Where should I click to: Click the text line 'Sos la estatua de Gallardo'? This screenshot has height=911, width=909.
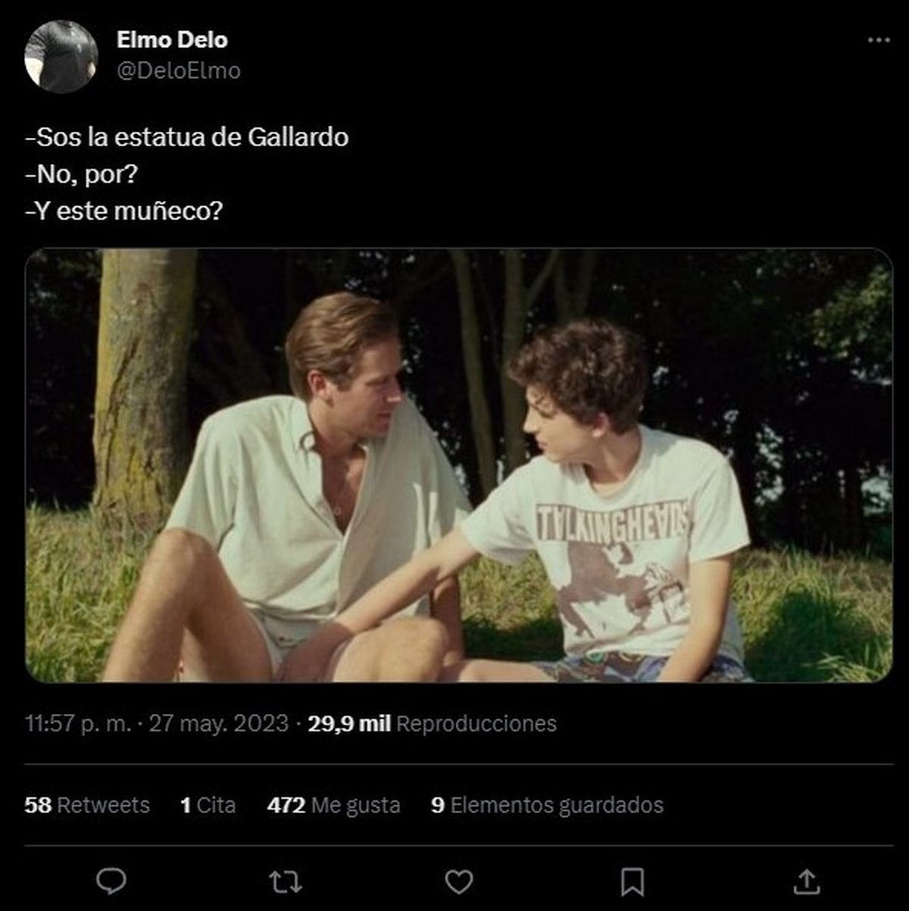187,137
